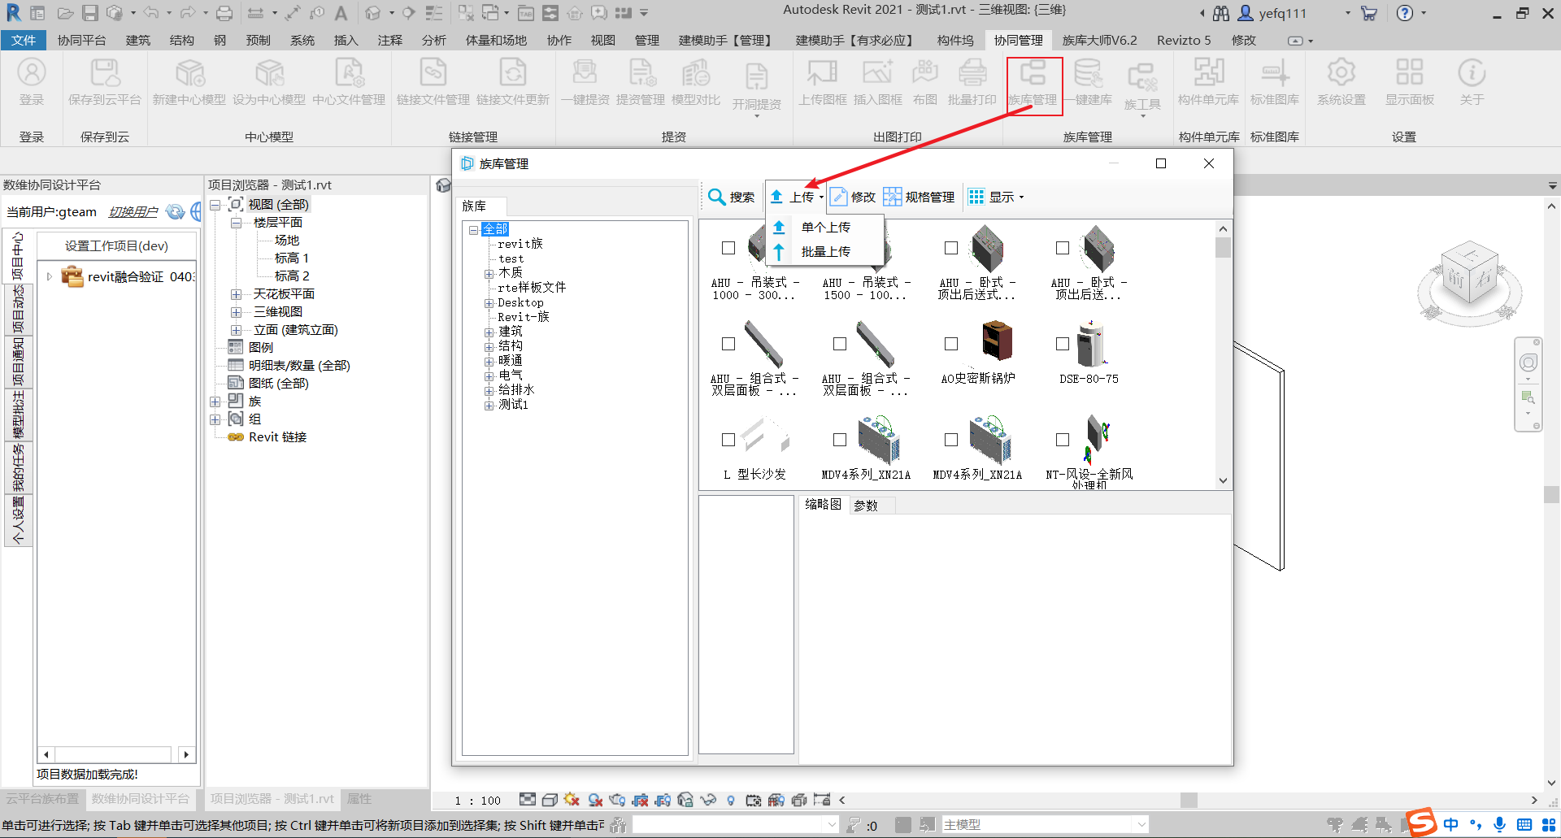The height and width of the screenshot is (838, 1561).
Task: Expand the 建筑 node in family tree
Action: [x=489, y=332]
